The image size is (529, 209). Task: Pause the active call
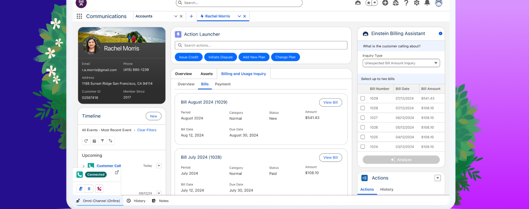[x=89, y=188]
